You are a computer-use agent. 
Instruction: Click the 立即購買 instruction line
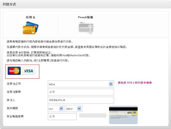point(38,61)
